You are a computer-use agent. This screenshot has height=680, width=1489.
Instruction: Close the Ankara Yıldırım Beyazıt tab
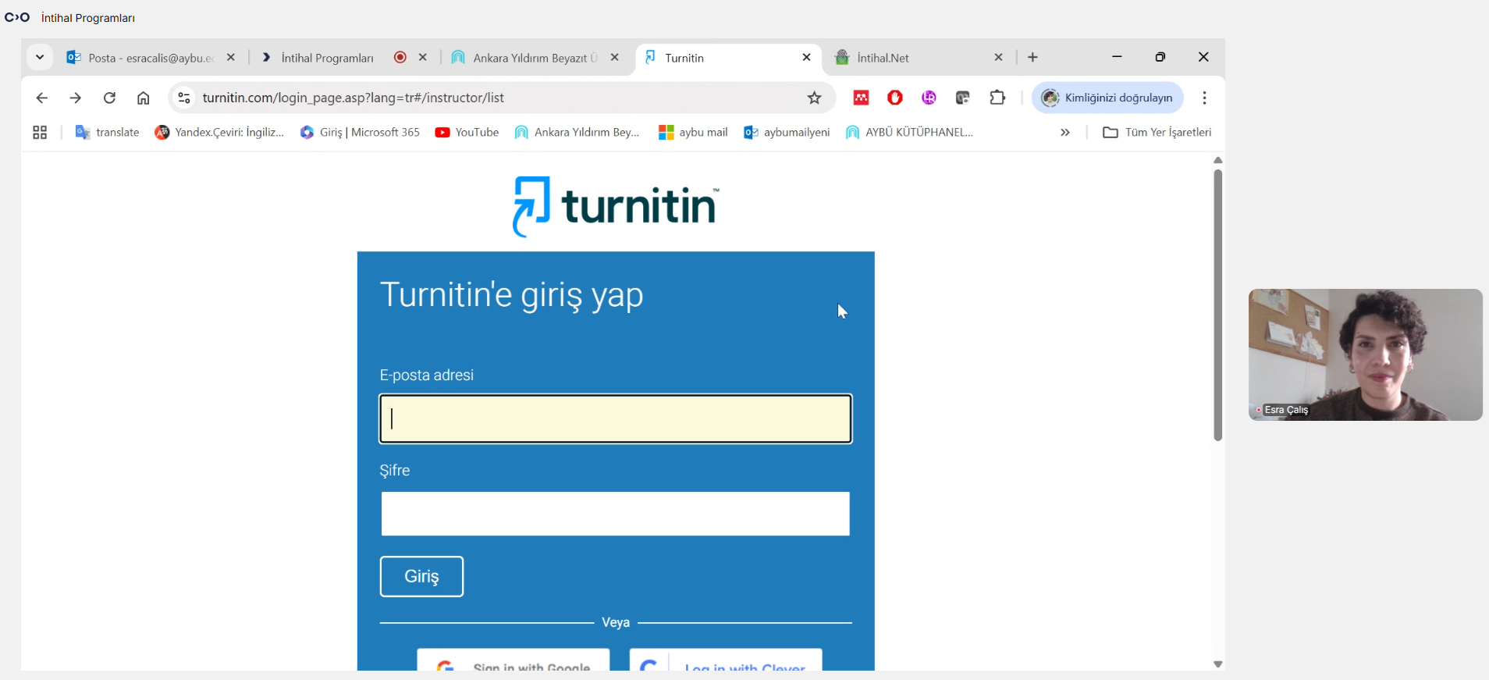pyautogui.click(x=615, y=57)
